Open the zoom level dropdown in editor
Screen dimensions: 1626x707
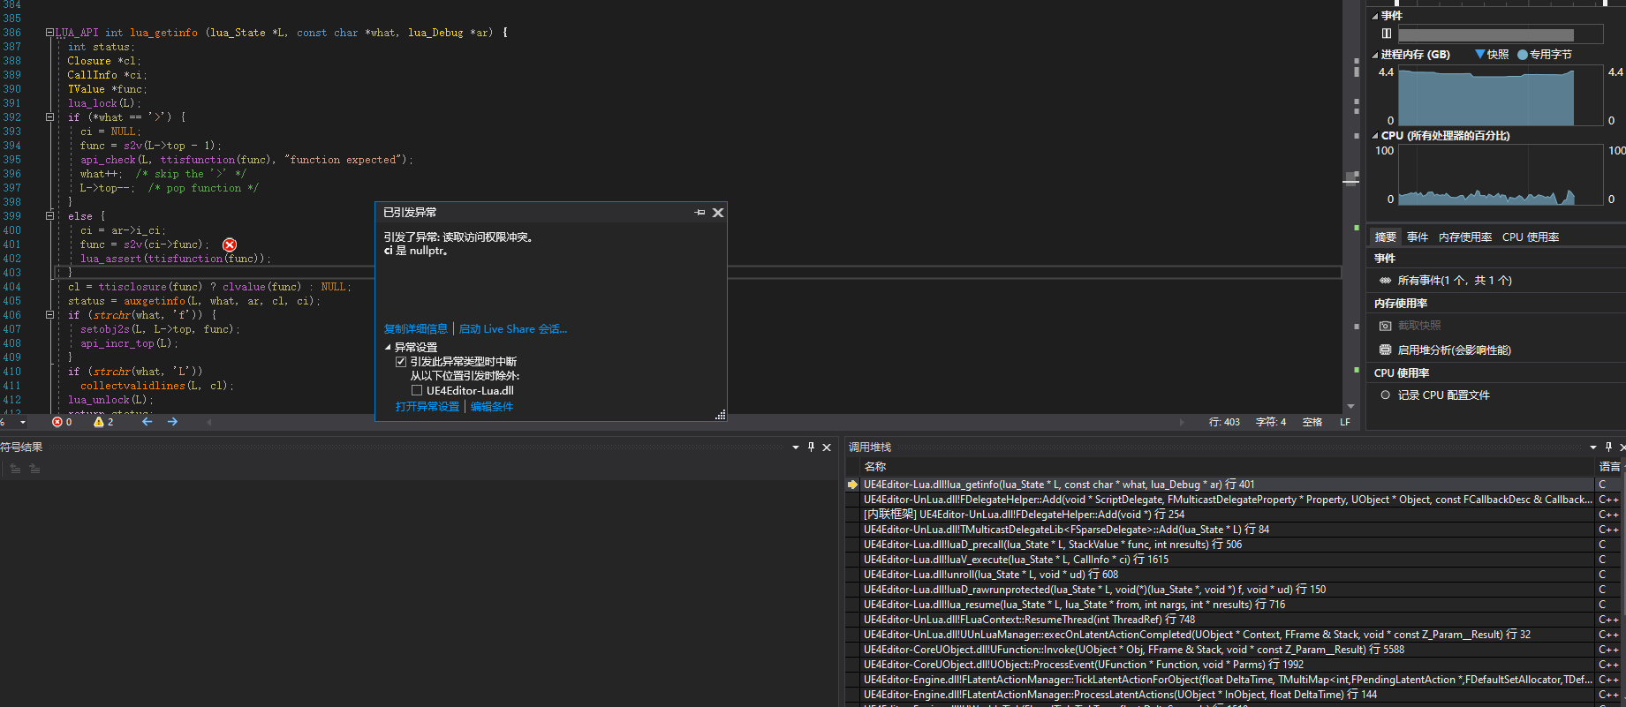pos(23,422)
